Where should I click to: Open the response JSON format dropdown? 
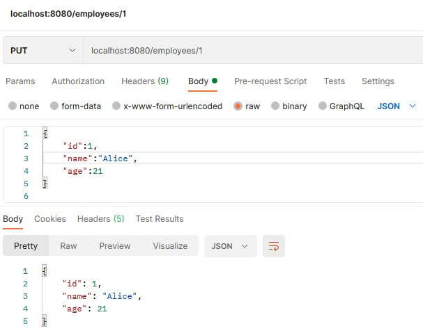(x=231, y=246)
